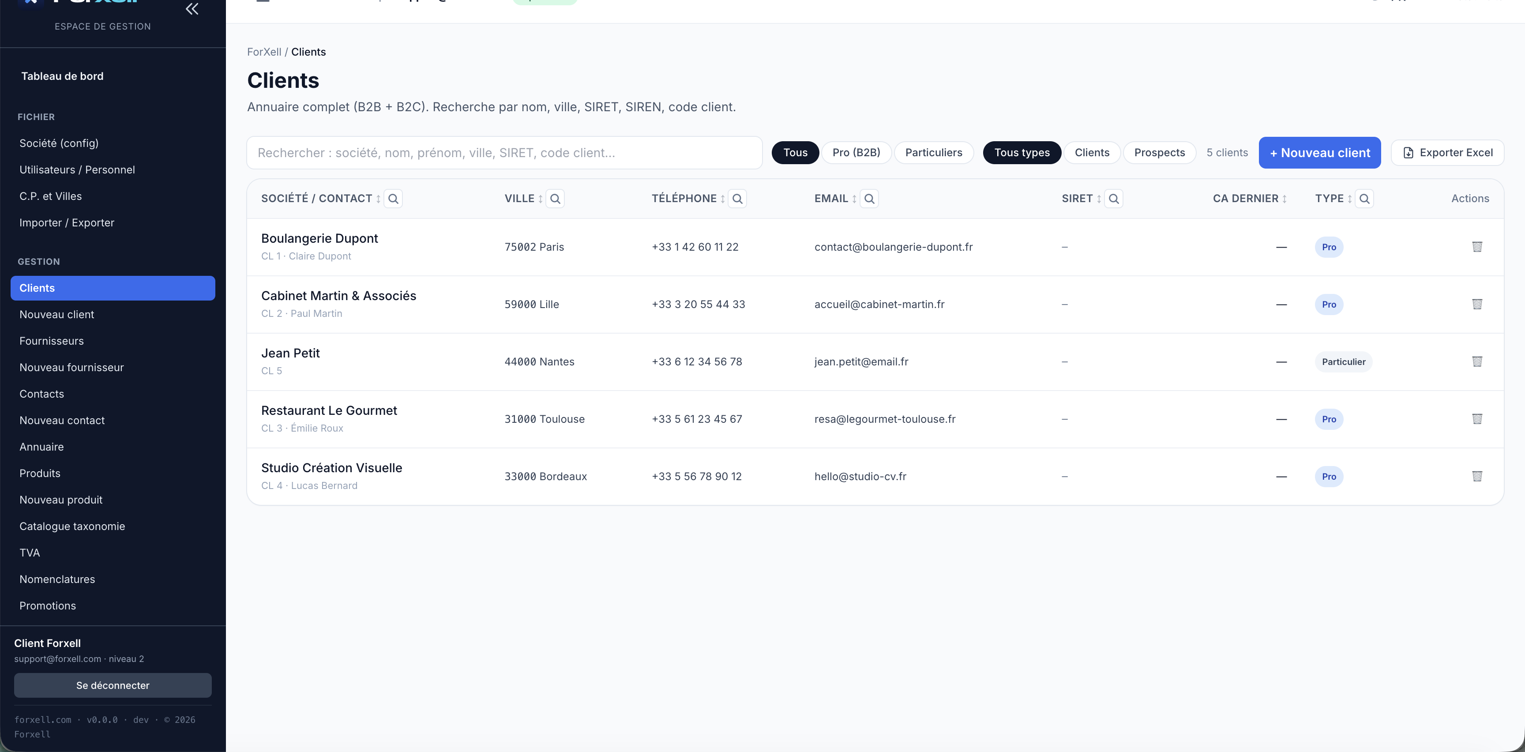Click email resa@legourmet-toulouse.fr
The width and height of the screenshot is (1525, 752).
click(884, 419)
